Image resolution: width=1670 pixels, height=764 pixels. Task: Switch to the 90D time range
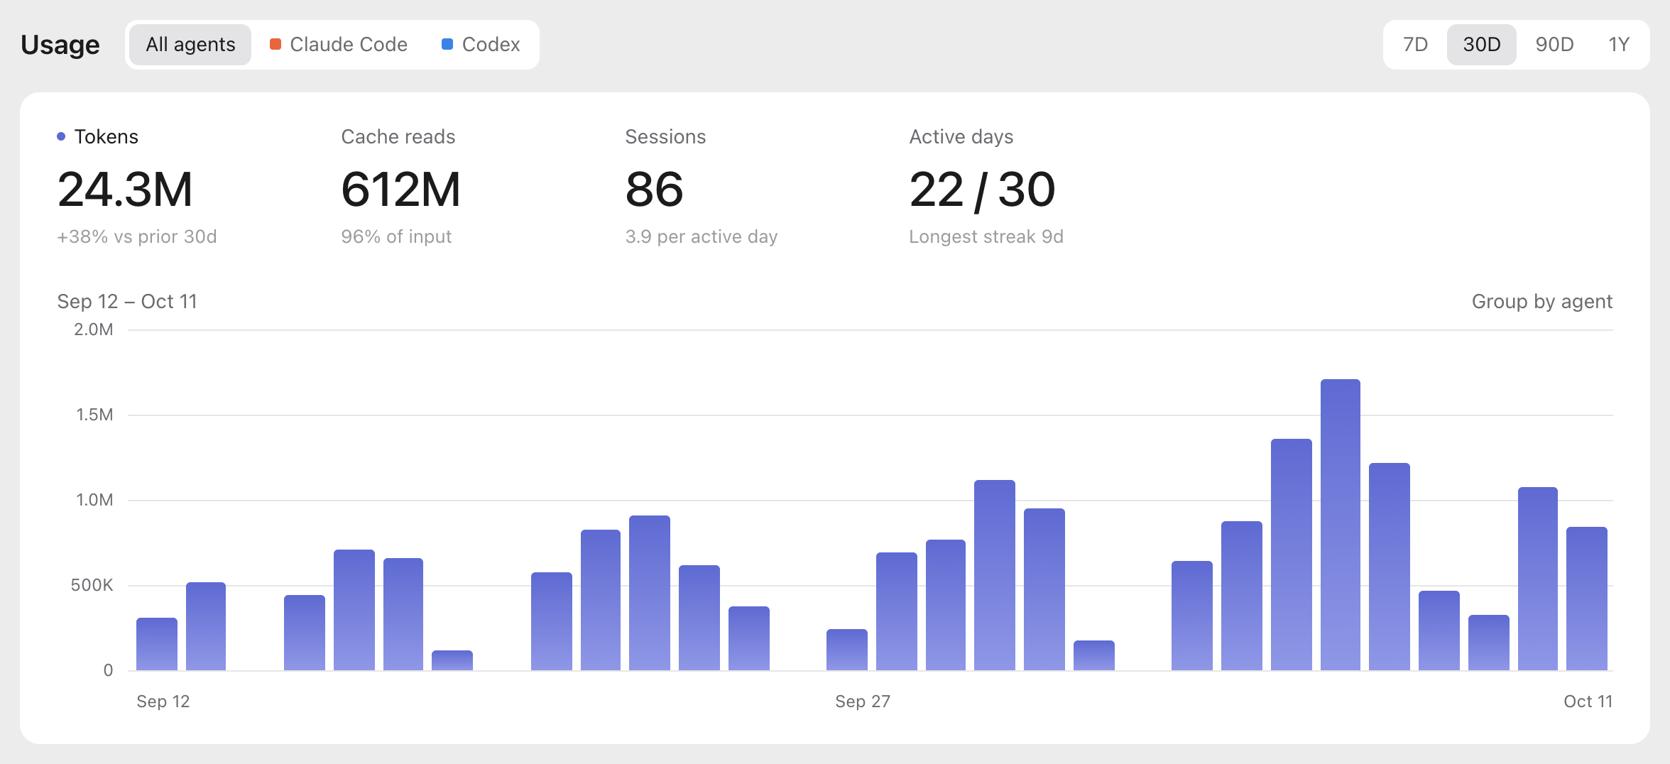1554,45
